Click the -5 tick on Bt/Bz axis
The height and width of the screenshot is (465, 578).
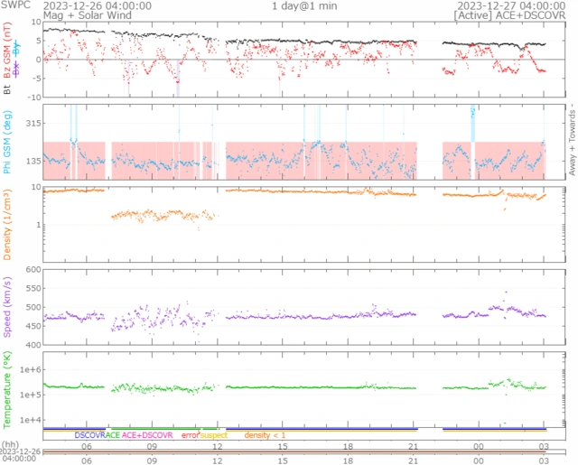coord(36,79)
